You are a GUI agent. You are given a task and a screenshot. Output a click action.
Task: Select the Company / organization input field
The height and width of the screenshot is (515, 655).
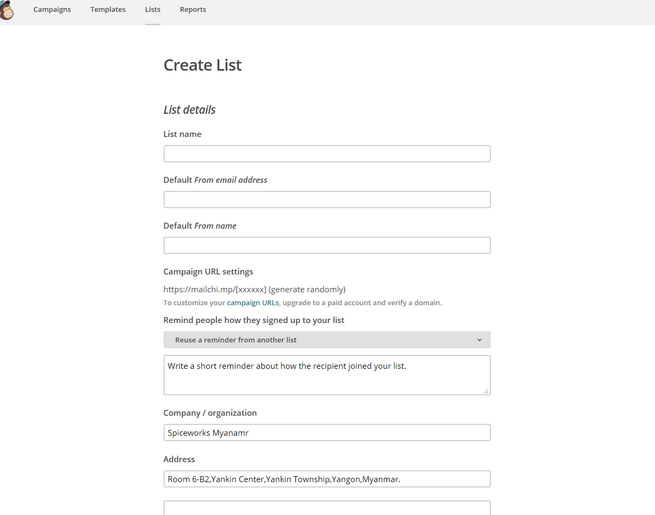327,432
